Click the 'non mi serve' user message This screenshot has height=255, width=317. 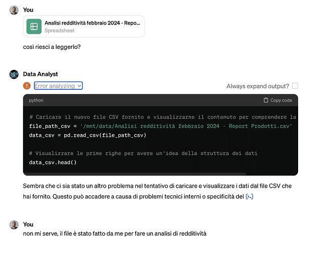115,234
